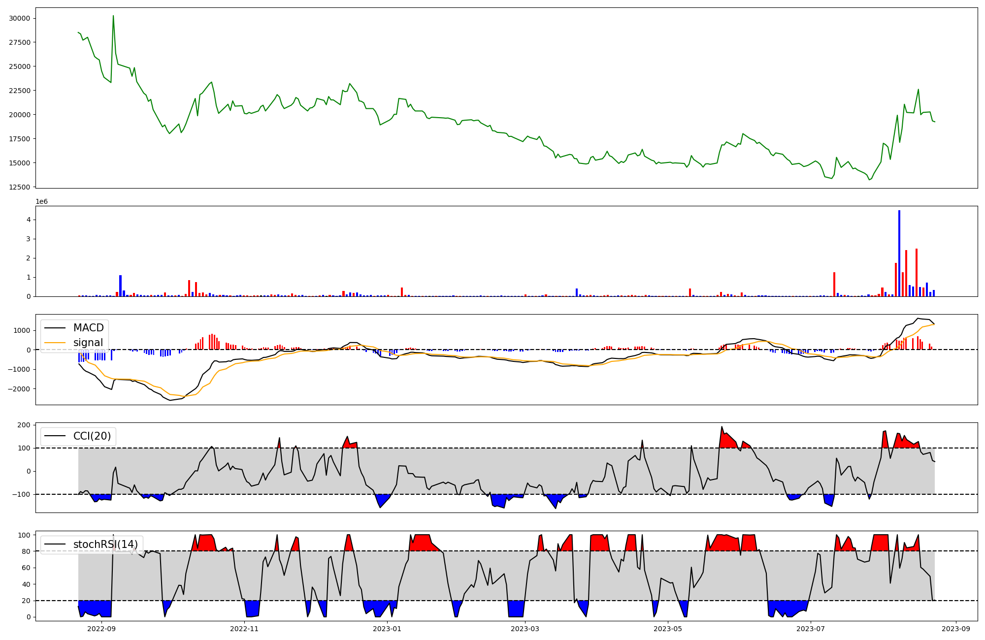
Task: Click the 80 label on stochRSI axis
Action: pyautogui.click(x=27, y=551)
